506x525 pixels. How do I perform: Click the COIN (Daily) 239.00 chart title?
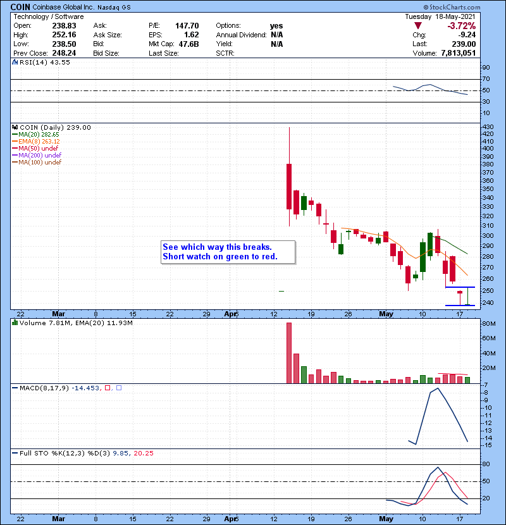coord(55,128)
